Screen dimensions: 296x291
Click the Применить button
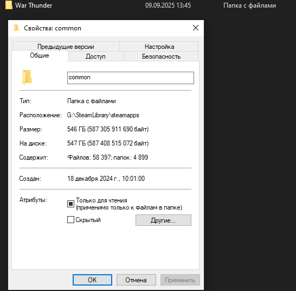tap(180, 280)
